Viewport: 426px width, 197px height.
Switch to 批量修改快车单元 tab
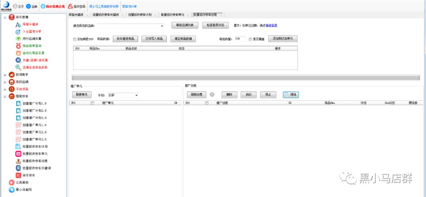172,15
